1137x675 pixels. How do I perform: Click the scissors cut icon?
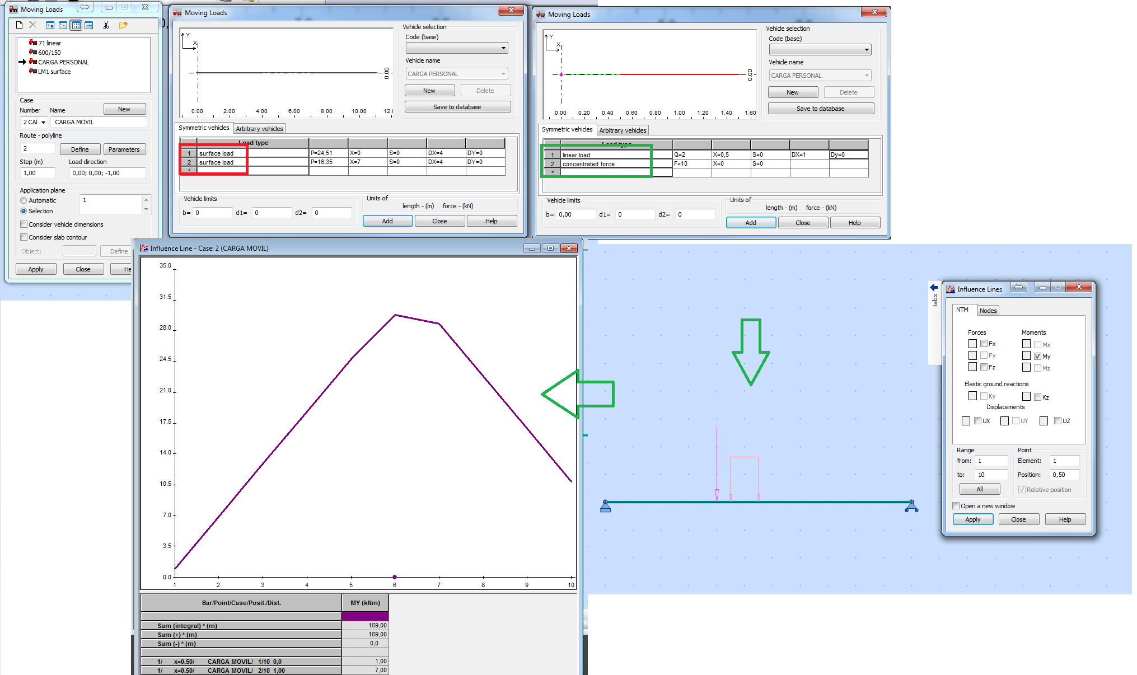106,25
